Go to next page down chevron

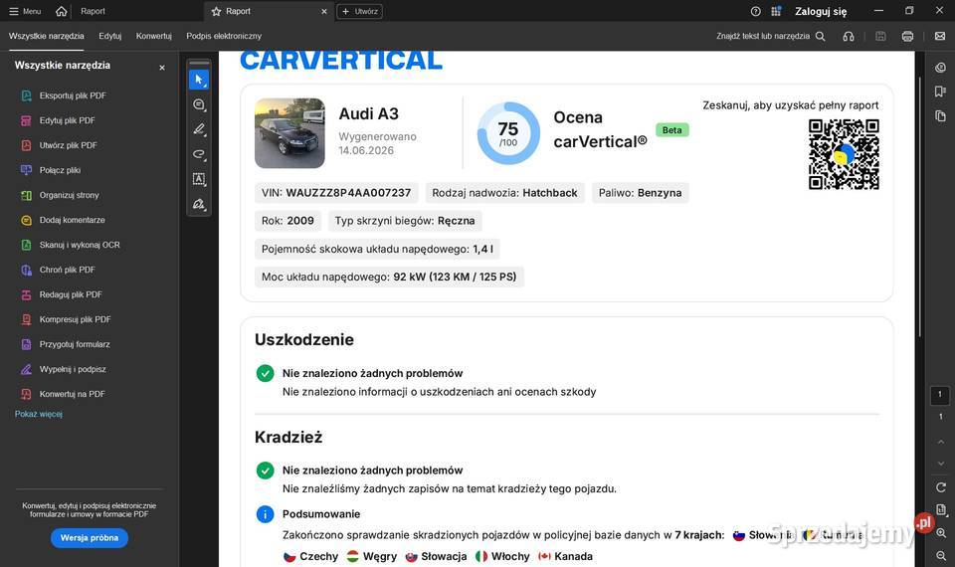click(x=940, y=464)
